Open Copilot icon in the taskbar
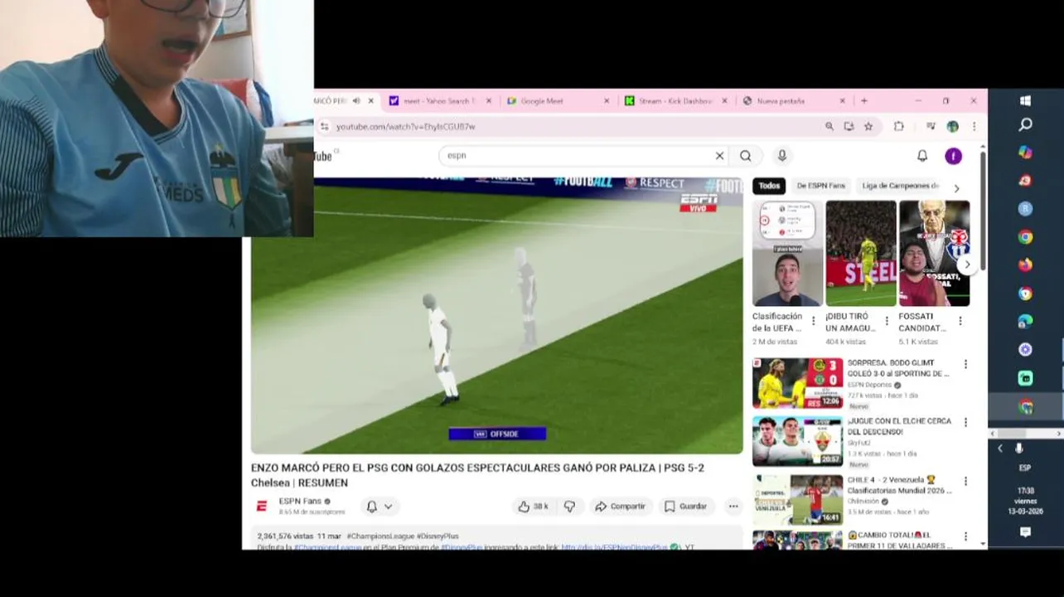The width and height of the screenshot is (1064, 597). pyautogui.click(x=1025, y=153)
